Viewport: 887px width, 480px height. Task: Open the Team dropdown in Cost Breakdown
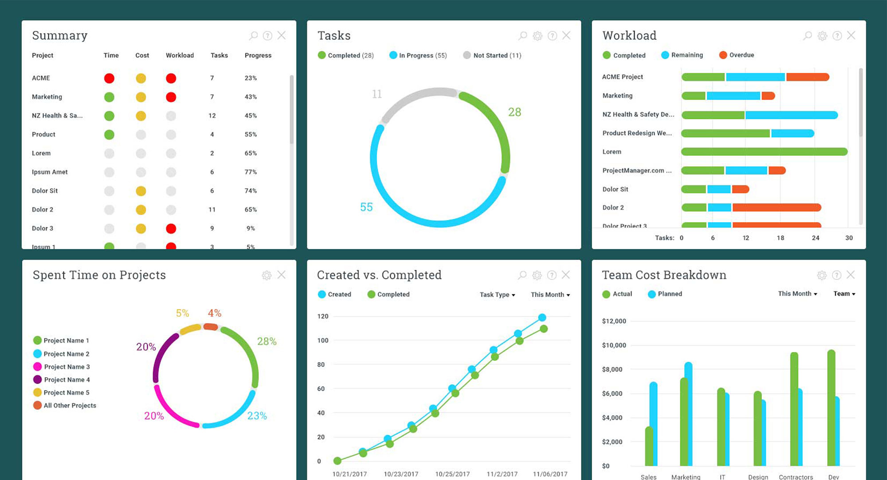[844, 294]
